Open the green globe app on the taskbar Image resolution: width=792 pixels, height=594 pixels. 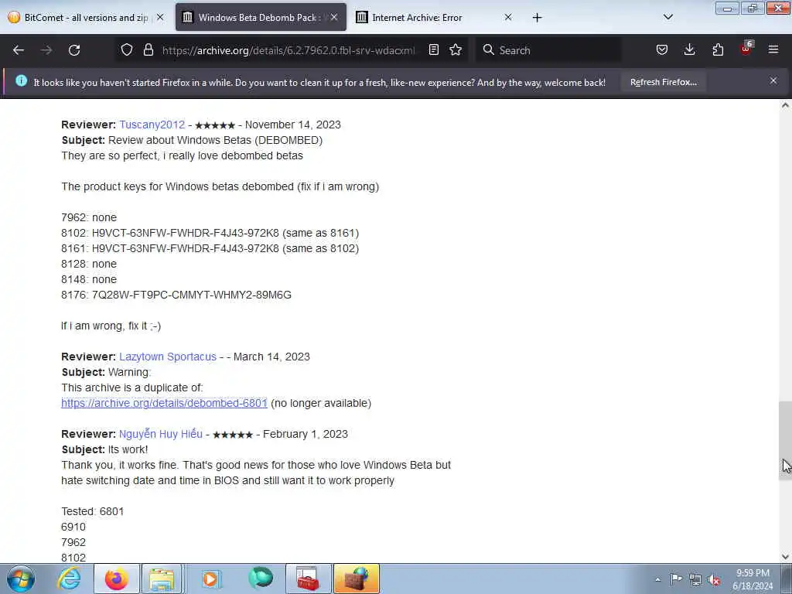click(x=261, y=579)
